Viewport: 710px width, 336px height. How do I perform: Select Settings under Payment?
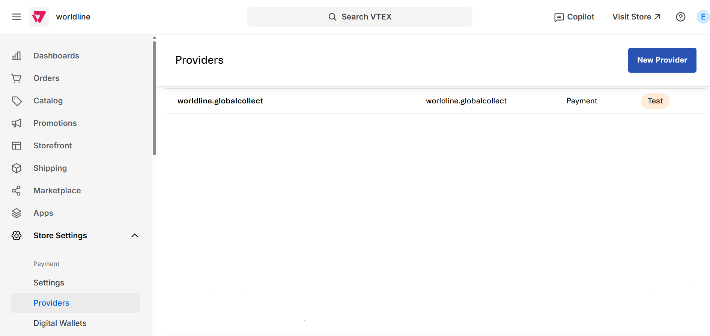point(49,282)
